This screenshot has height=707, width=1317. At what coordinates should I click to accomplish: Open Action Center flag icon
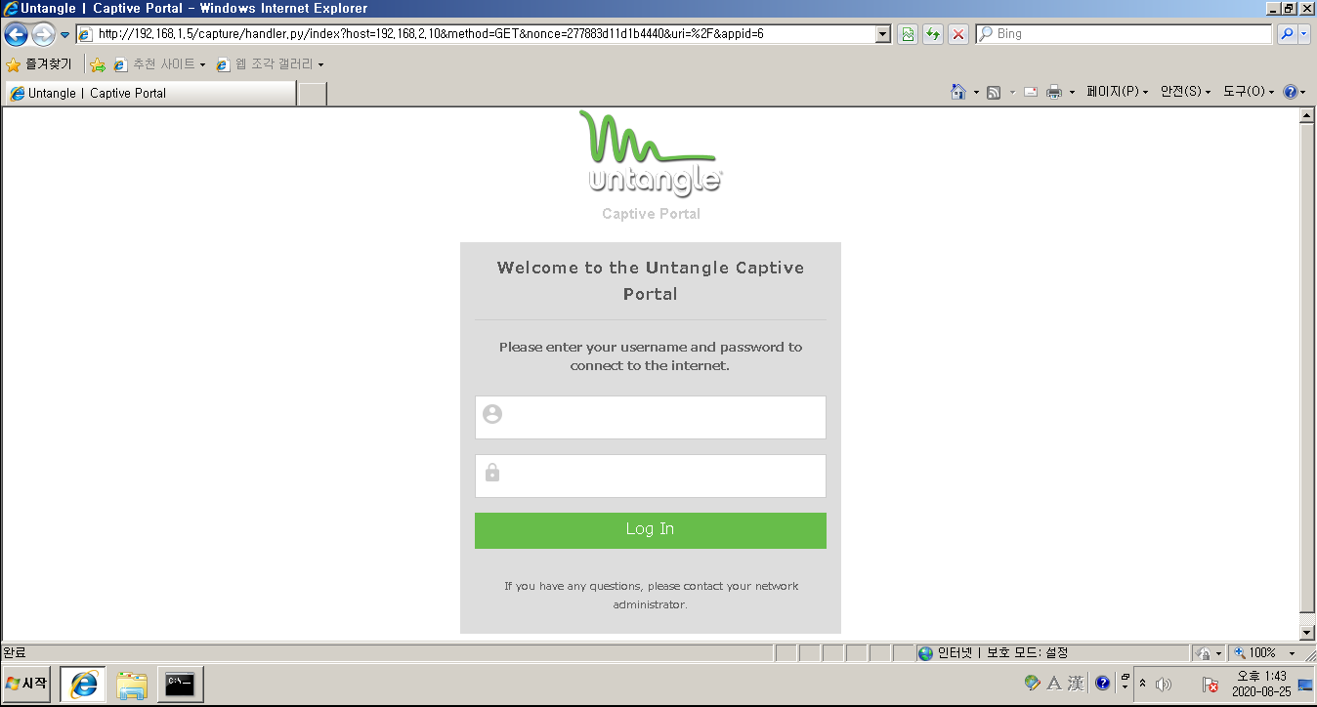click(1210, 685)
